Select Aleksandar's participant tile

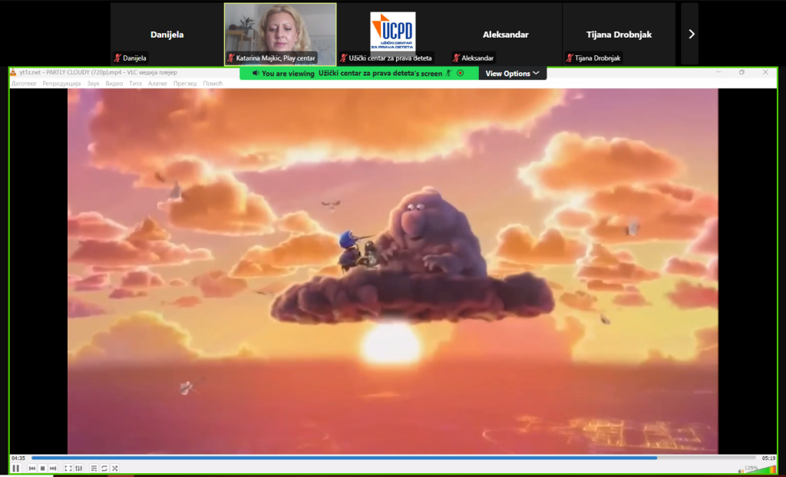coord(505,34)
